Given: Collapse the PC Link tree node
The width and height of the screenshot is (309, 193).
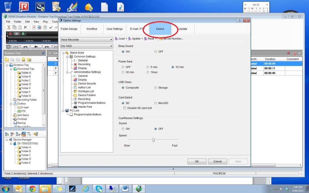Looking at the screenshot, I should (x=63, y=111).
